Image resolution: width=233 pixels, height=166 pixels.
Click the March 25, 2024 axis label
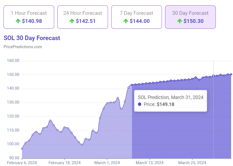click(x=192, y=163)
